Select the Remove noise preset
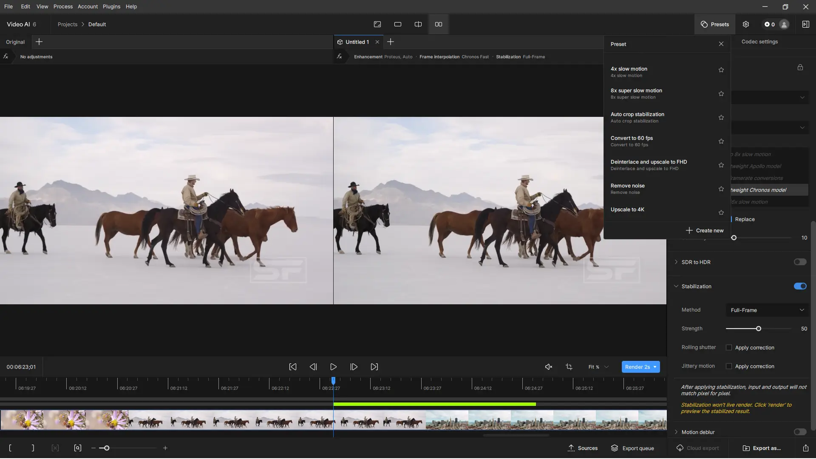The image size is (816, 459). click(627, 189)
